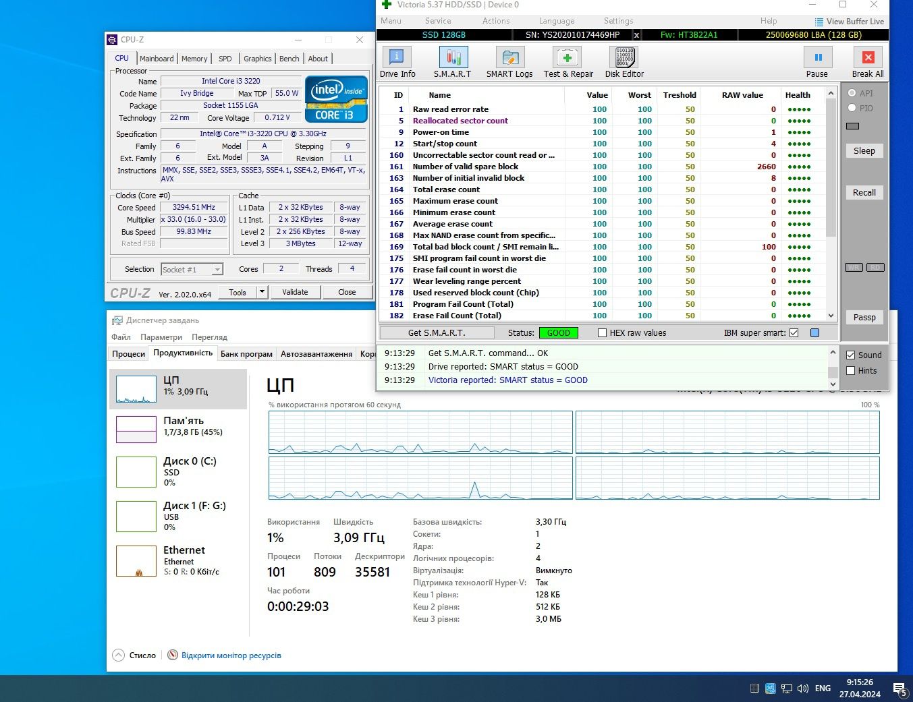Select the Reallocated sector count row
Viewport: 913px width, 702px height.
(x=602, y=121)
